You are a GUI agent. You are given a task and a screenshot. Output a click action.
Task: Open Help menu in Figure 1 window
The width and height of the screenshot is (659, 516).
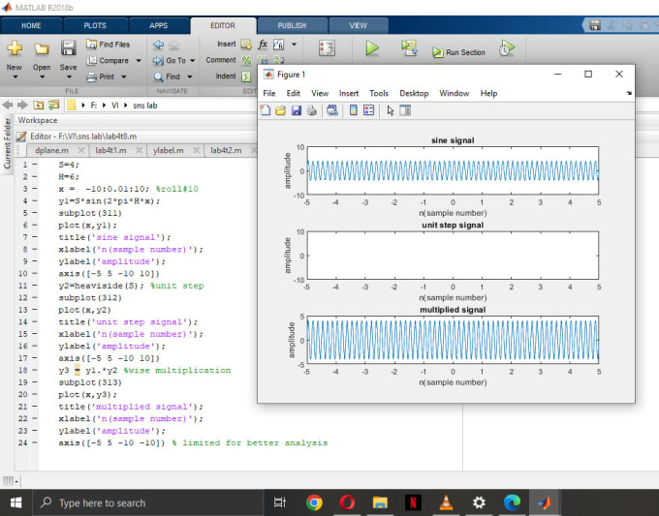tap(488, 93)
